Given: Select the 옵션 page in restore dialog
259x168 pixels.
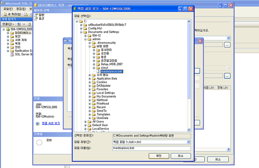Looking at the screenshot, I should (x=41, y=18).
